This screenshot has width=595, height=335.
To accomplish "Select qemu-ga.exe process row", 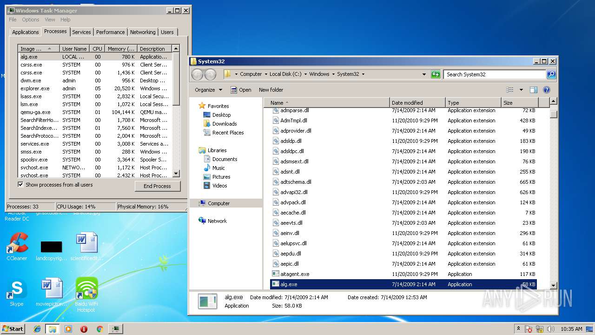I will tap(95, 112).
